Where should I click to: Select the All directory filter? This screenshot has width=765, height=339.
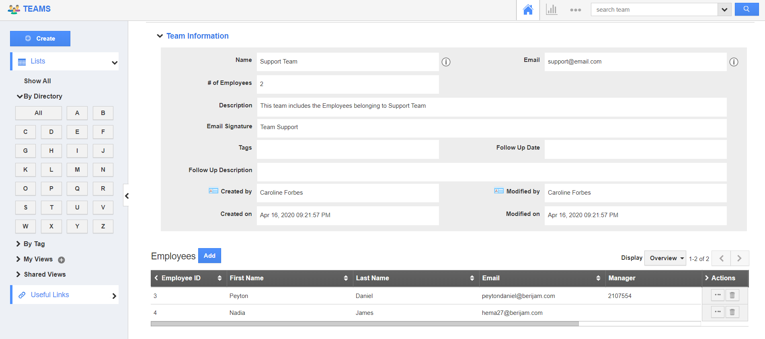[39, 113]
